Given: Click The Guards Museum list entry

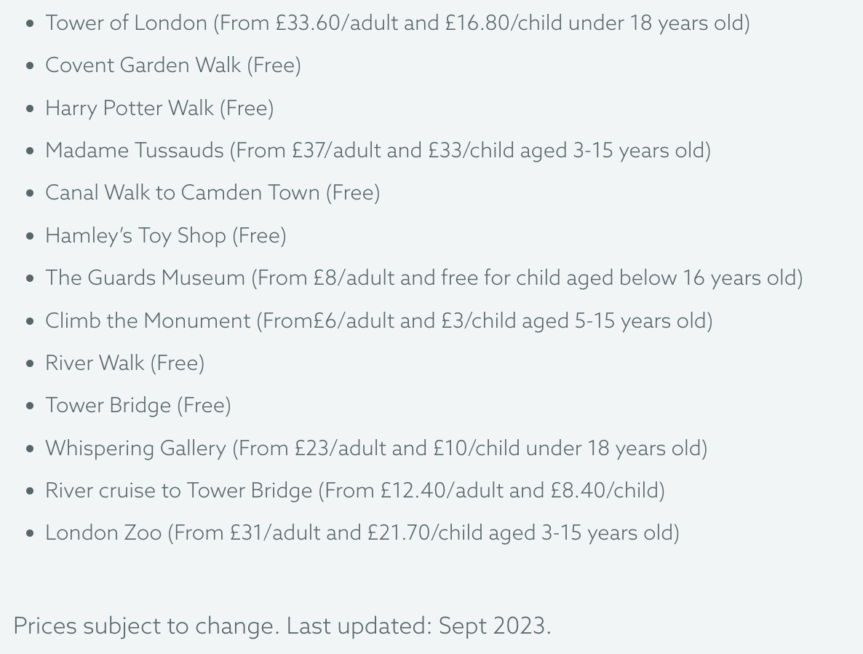Looking at the screenshot, I should tap(423, 278).
